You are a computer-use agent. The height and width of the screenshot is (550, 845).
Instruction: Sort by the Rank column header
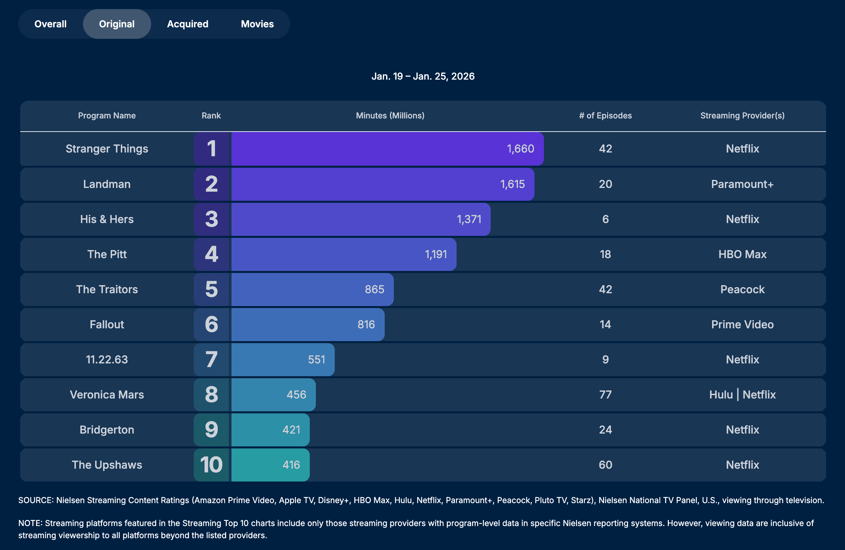pos(211,115)
